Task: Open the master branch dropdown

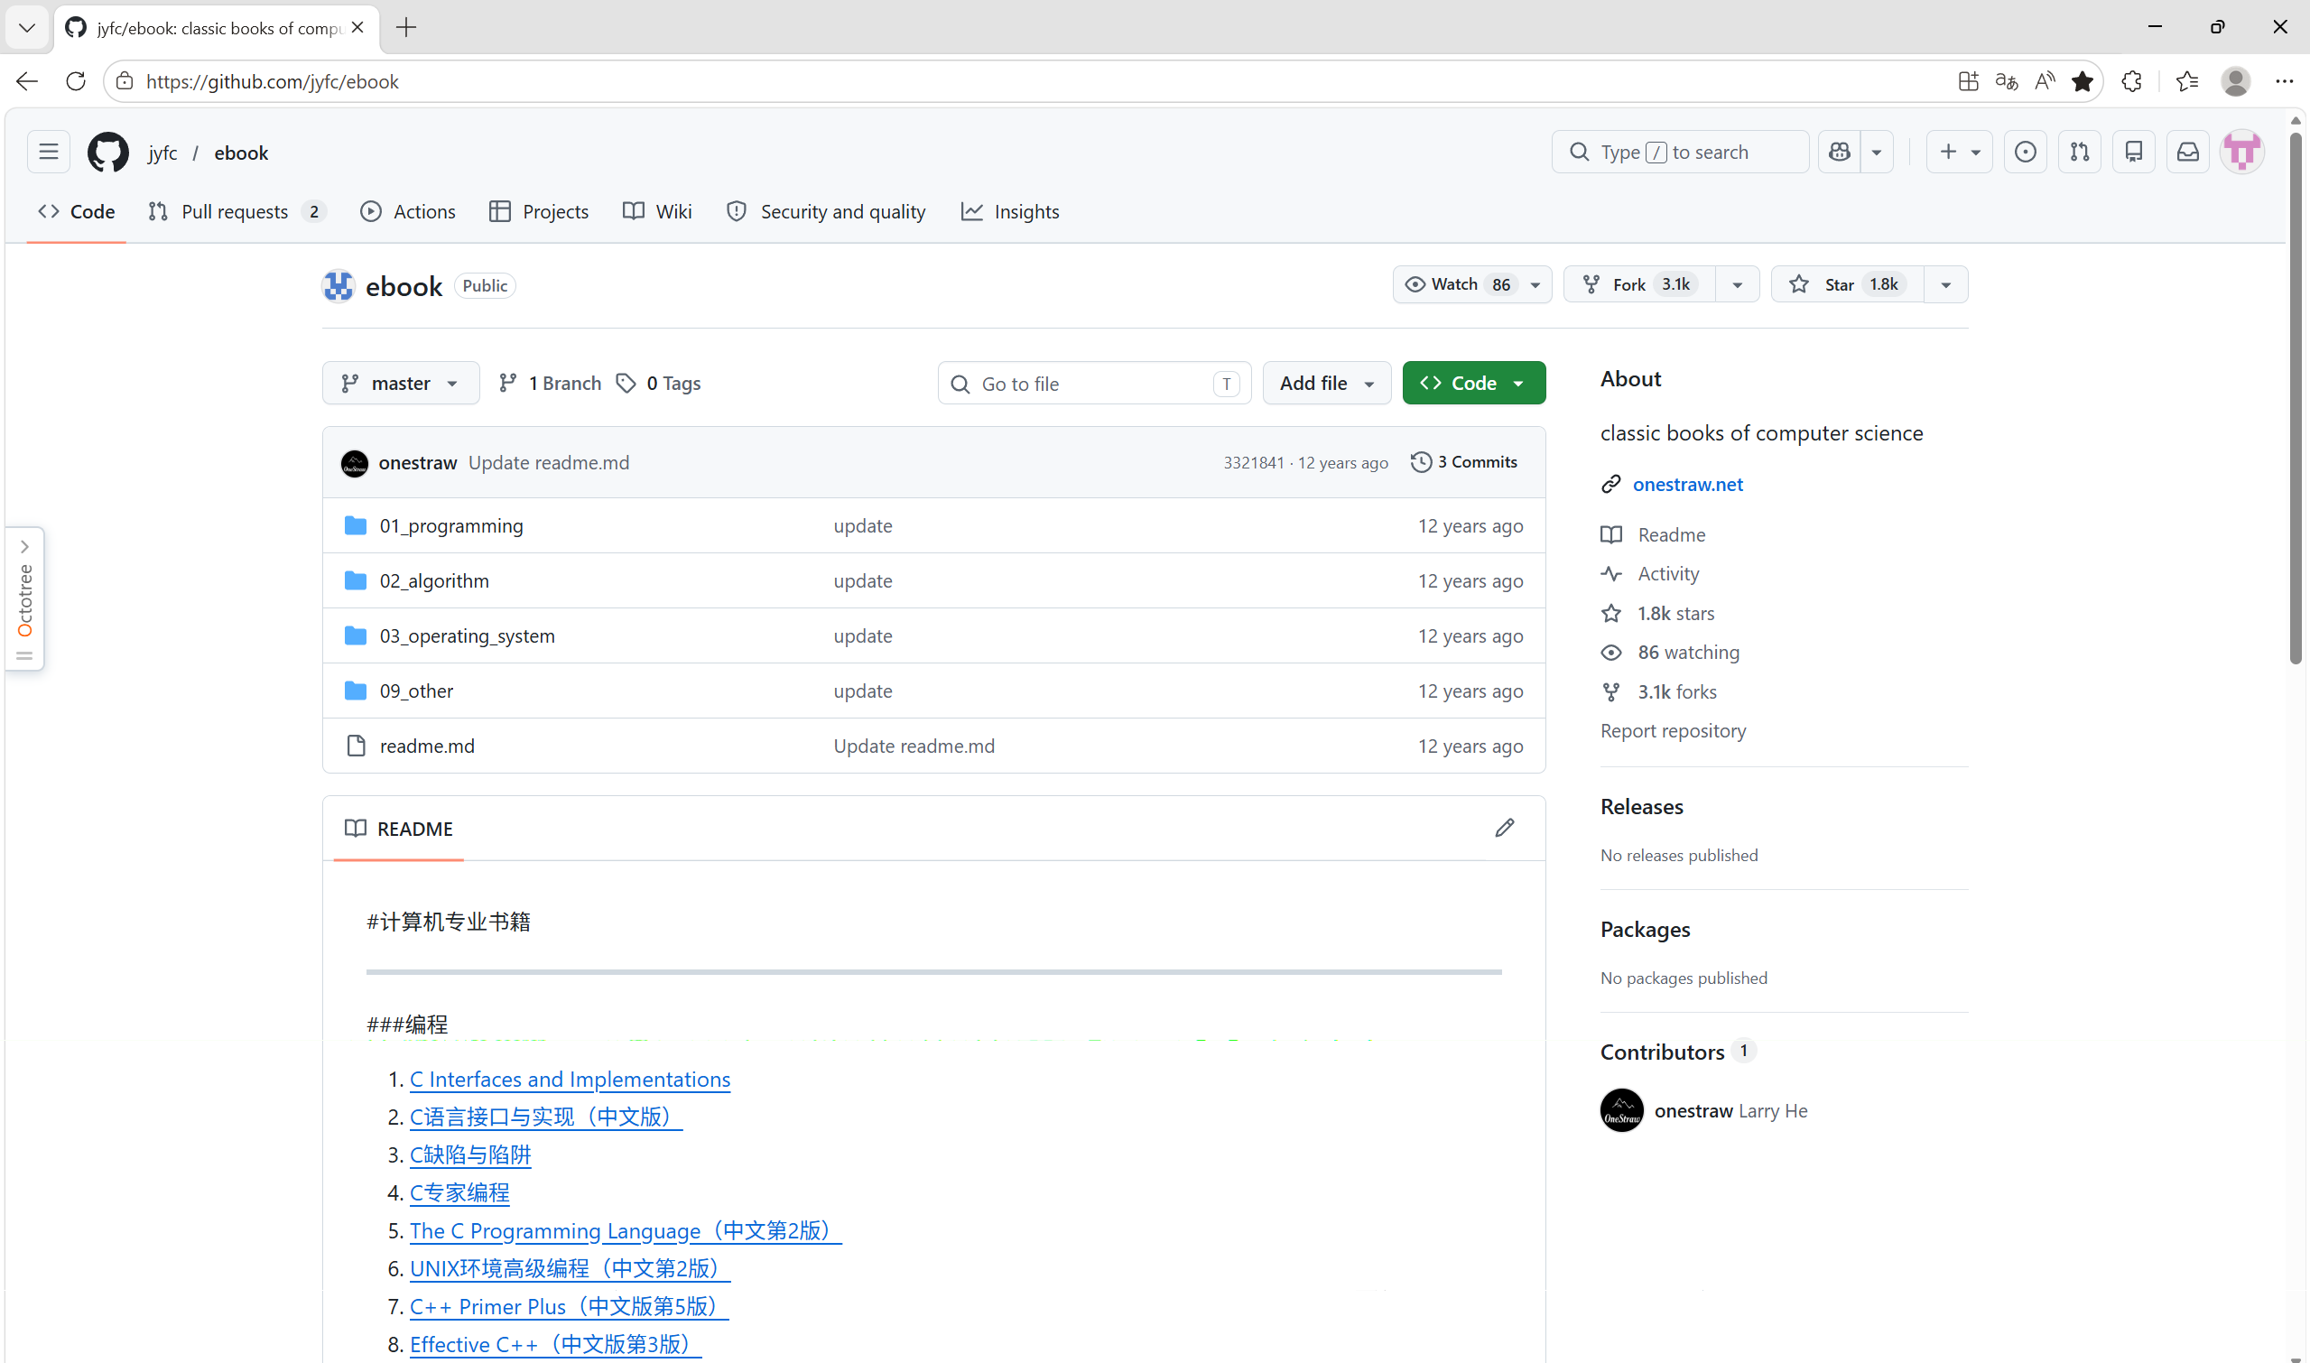Action: [x=401, y=383]
